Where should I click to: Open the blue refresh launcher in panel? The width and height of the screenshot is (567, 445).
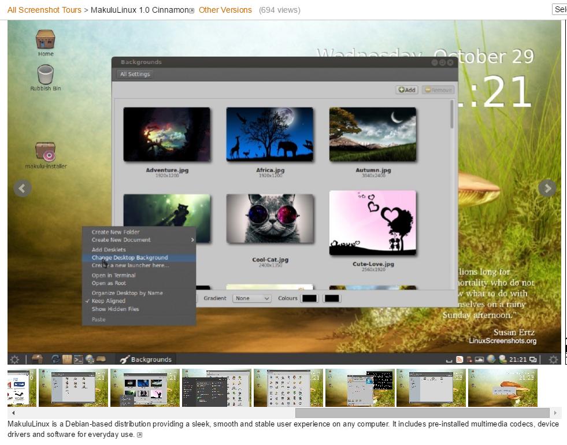tap(55, 359)
